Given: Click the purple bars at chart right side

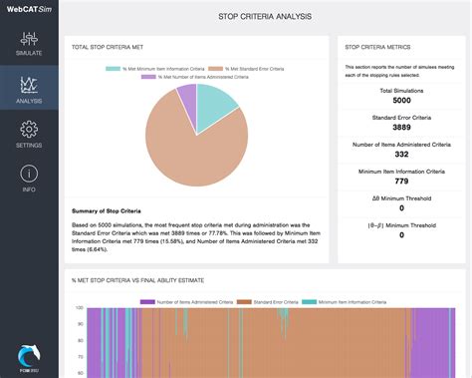Looking at the screenshot, I should tap(431, 342).
